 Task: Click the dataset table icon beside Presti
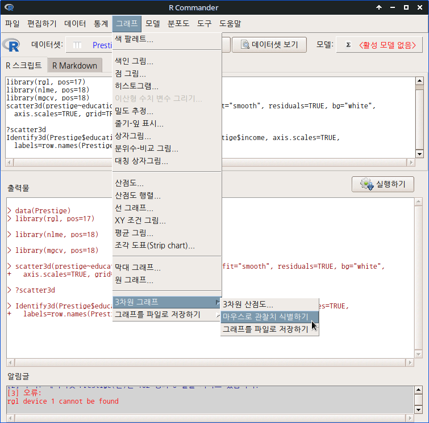pos(77,45)
